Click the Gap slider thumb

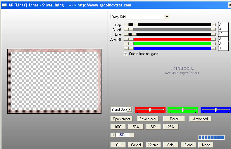click(x=136, y=25)
